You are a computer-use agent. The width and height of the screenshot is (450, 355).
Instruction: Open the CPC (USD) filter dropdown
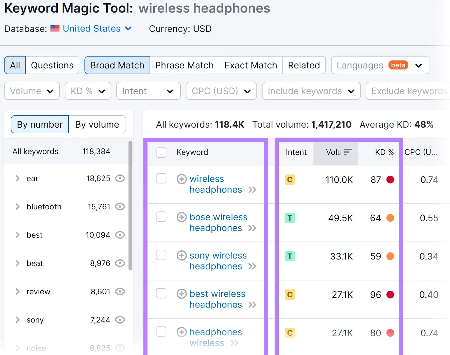coord(221,91)
